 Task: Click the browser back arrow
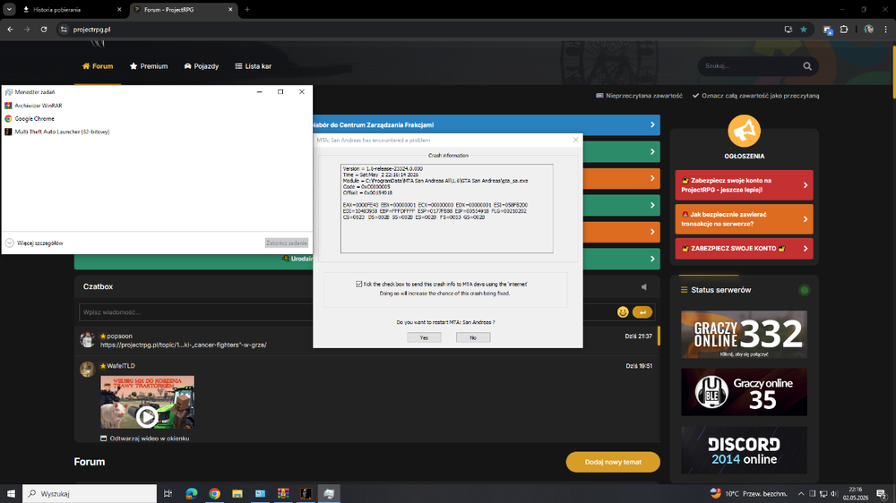tap(10, 30)
